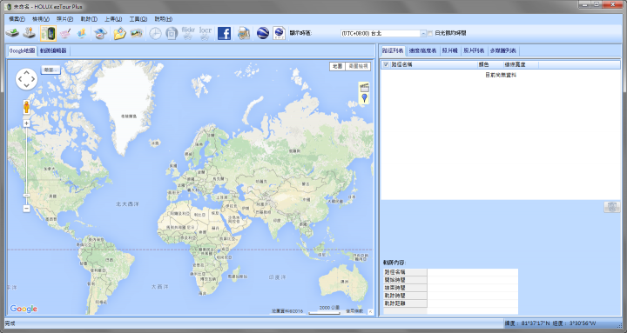This screenshot has width=627, height=333.
Task: Pan the map down with the down arrow
Action: [26, 86]
